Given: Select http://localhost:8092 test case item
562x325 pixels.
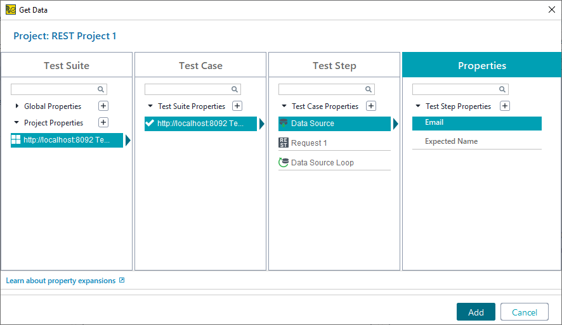Looking at the screenshot, I should (200, 124).
